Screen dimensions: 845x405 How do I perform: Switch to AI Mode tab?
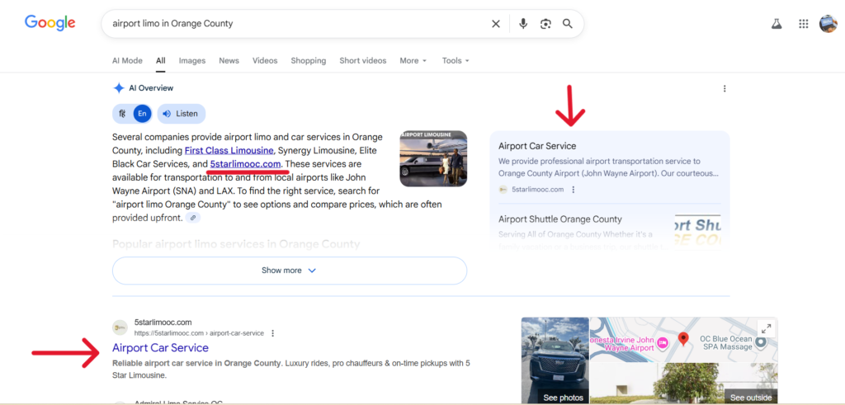pyautogui.click(x=127, y=61)
